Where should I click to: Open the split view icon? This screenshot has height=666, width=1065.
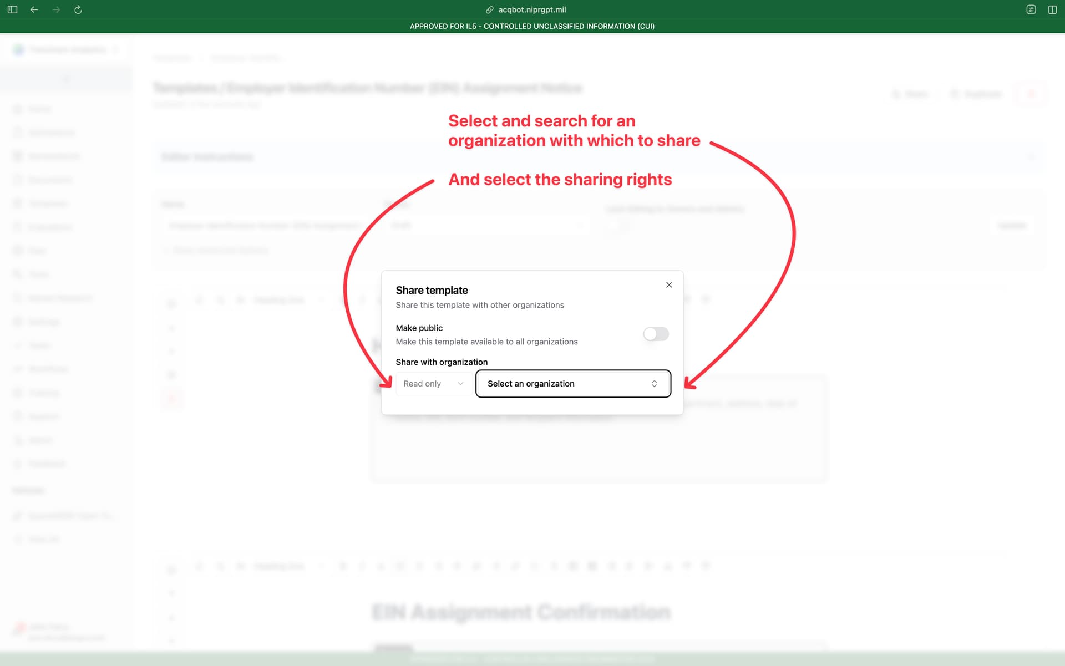1052,9
